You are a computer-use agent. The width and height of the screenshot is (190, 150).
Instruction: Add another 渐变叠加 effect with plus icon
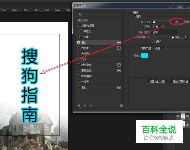click(x=119, y=70)
